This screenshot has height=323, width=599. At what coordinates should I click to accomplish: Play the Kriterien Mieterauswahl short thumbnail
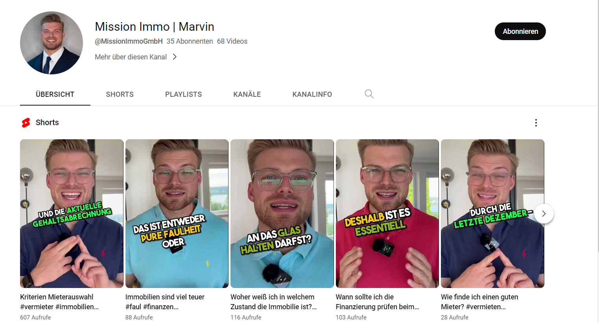72,214
